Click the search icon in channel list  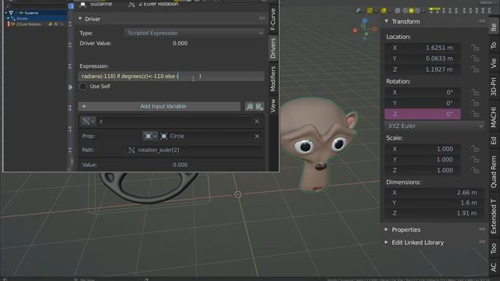(8, 6)
